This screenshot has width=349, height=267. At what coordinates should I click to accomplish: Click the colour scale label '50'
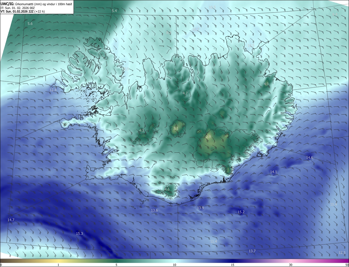pyautogui.click(x=347, y=265)
